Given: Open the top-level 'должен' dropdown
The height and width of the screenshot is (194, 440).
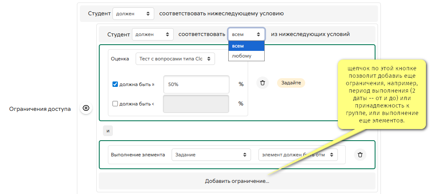Looking at the screenshot, I should [x=133, y=14].
